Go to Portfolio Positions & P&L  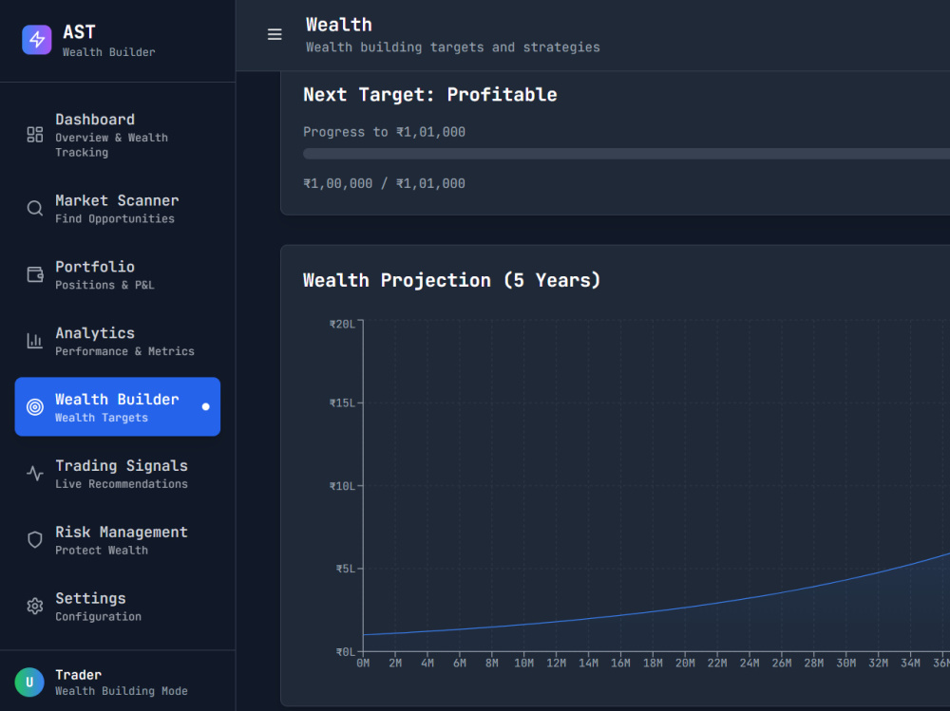point(118,274)
